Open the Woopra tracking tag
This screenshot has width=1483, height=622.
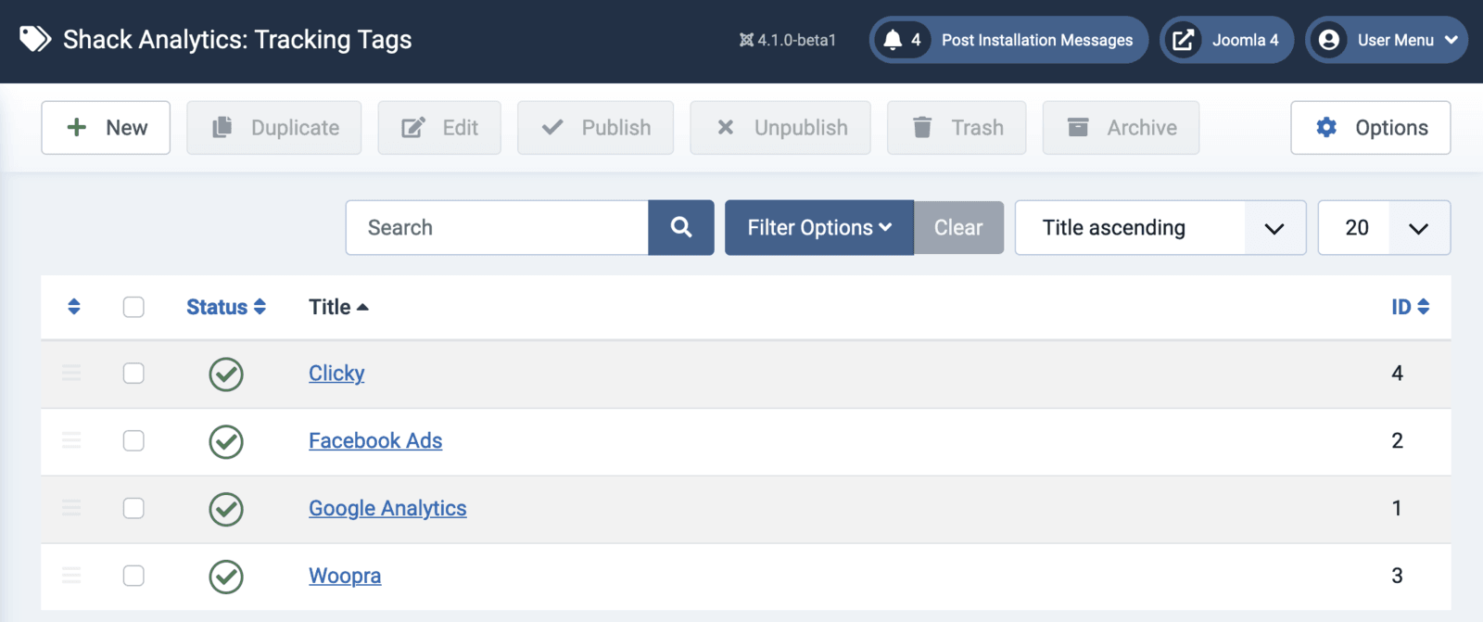(345, 576)
